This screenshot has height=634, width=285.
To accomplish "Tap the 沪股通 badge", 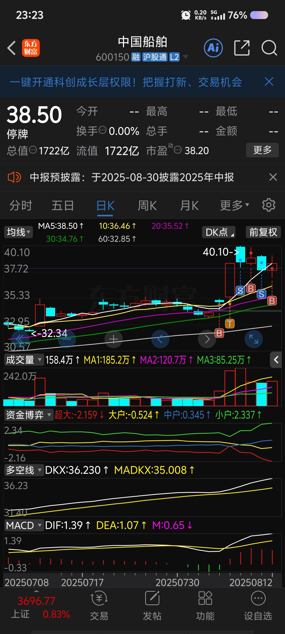I will (155, 57).
